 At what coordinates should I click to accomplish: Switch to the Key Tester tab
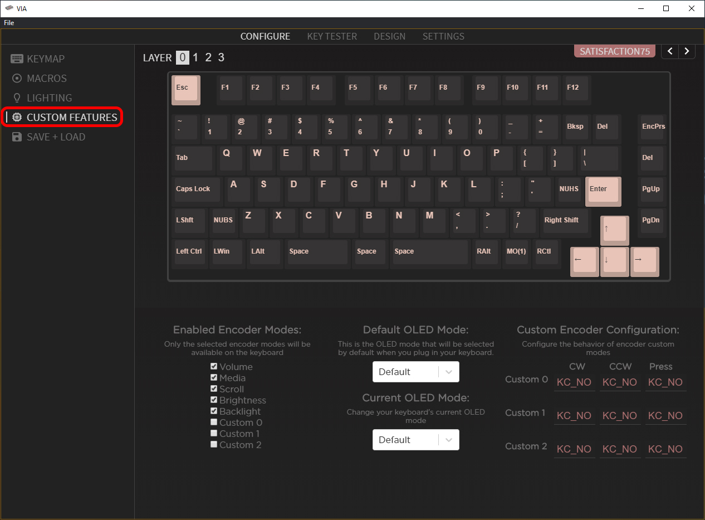[x=332, y=36]
